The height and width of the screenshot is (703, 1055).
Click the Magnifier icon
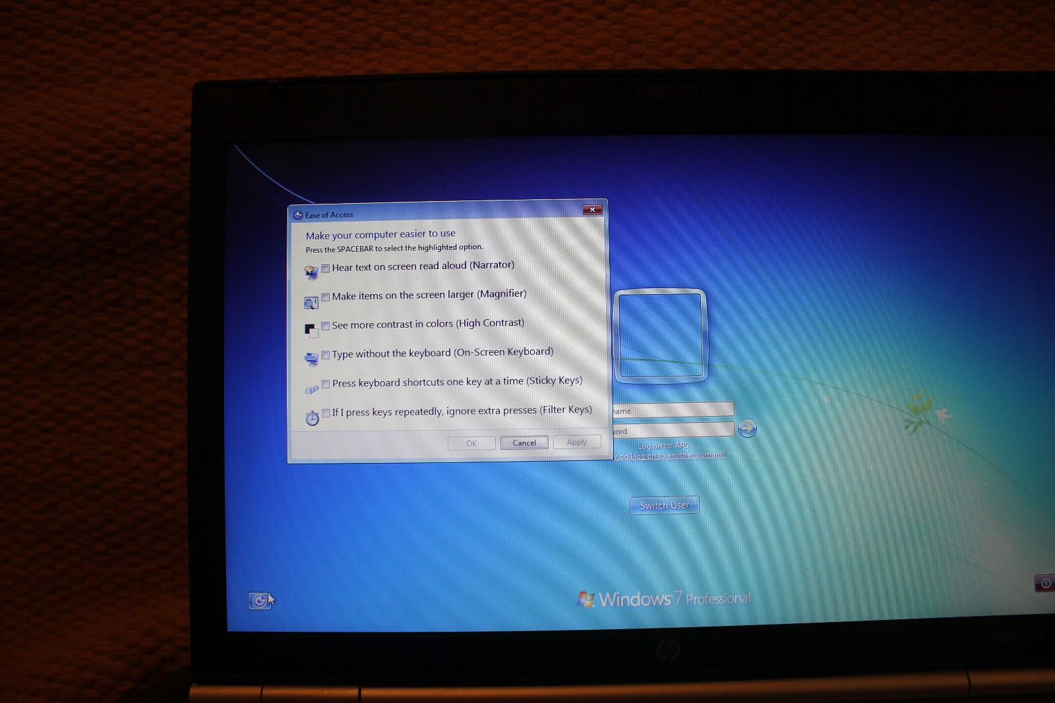coord(311,303)
